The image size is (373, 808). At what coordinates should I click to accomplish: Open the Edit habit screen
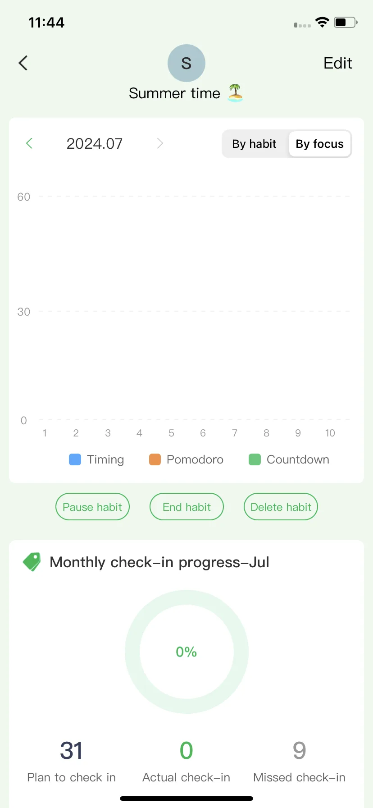click(x=338, y=63)
